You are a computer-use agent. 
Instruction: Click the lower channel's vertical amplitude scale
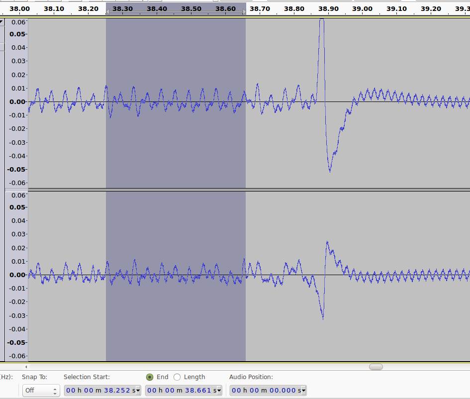coord(16,275)
